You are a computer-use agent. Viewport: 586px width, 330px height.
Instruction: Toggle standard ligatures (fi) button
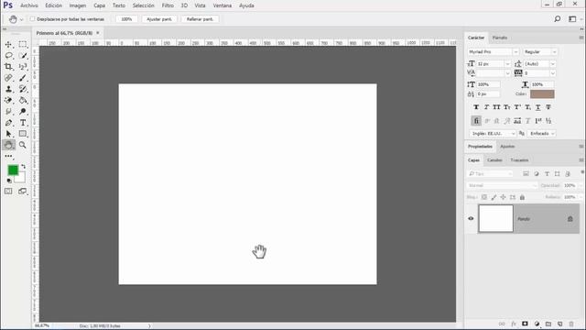(476, 121)
